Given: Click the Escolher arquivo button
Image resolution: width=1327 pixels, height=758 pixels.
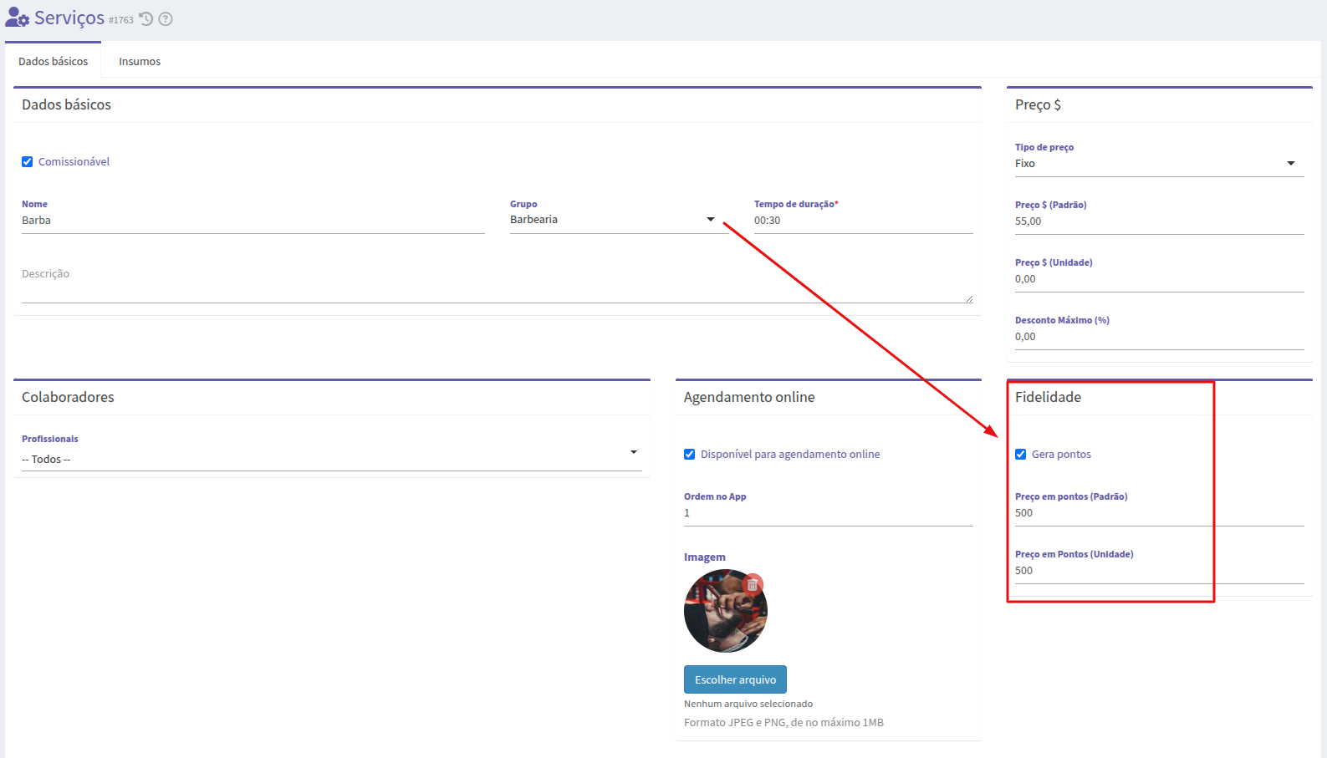Looking at the screenshot, I should pos(735,679).
